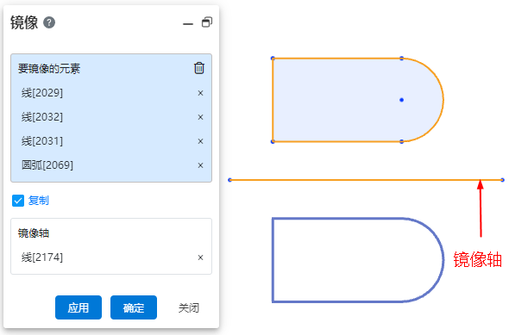Activate the 要镜像的元素 selection box
The width and height of the screenshot is (509, 335).
click(x=111, y=118)
